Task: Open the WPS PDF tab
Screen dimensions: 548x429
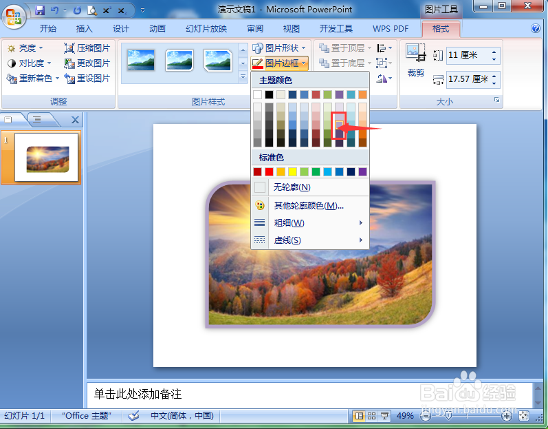Action: click(391, 29)
